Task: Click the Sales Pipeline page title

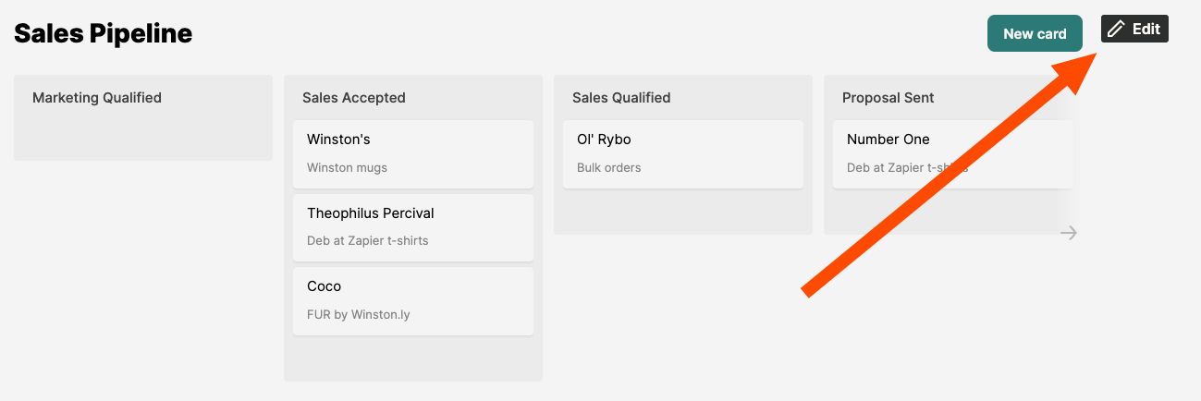Action: pyautogui.click(x=104, y=33)
